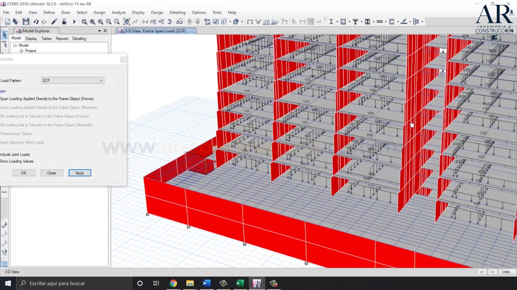Click Apply in the loads dialog

80,173
